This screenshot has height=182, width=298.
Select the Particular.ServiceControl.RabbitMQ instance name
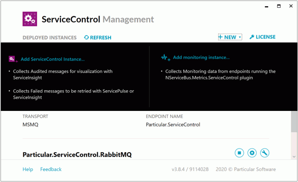[77, 155]
